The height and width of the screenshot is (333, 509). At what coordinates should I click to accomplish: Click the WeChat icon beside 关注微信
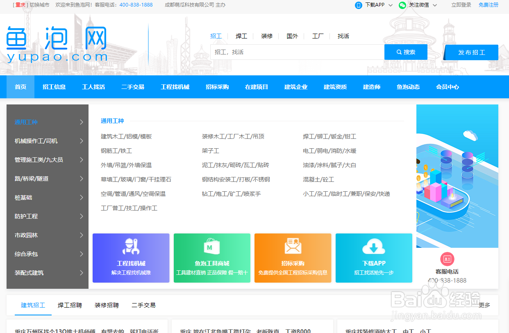click(402, 5)
